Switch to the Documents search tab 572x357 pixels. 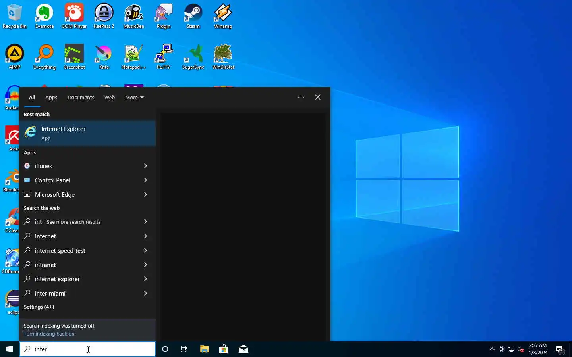(81, 97)
